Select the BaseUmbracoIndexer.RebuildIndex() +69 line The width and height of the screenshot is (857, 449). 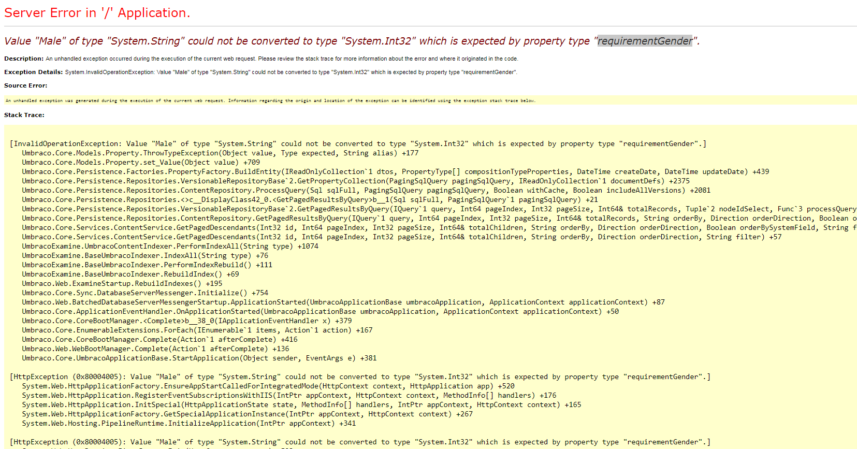click(130, 274)
